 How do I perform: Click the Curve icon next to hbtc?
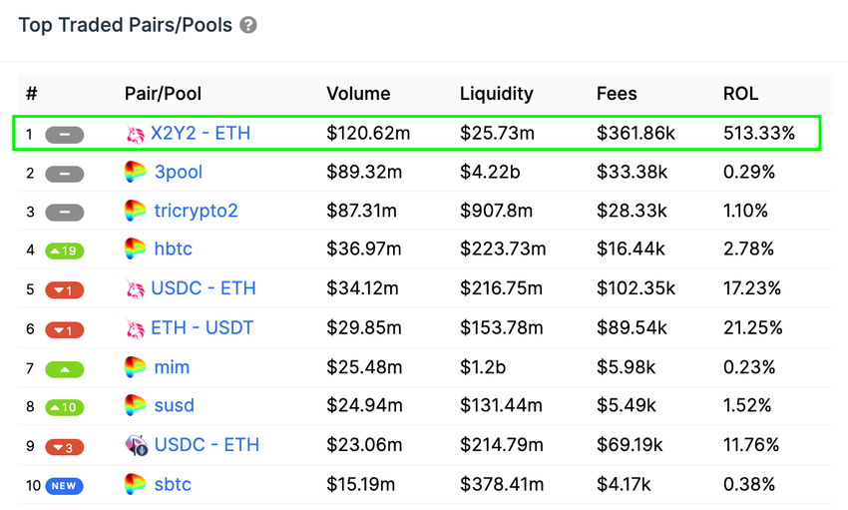[135, 250]
